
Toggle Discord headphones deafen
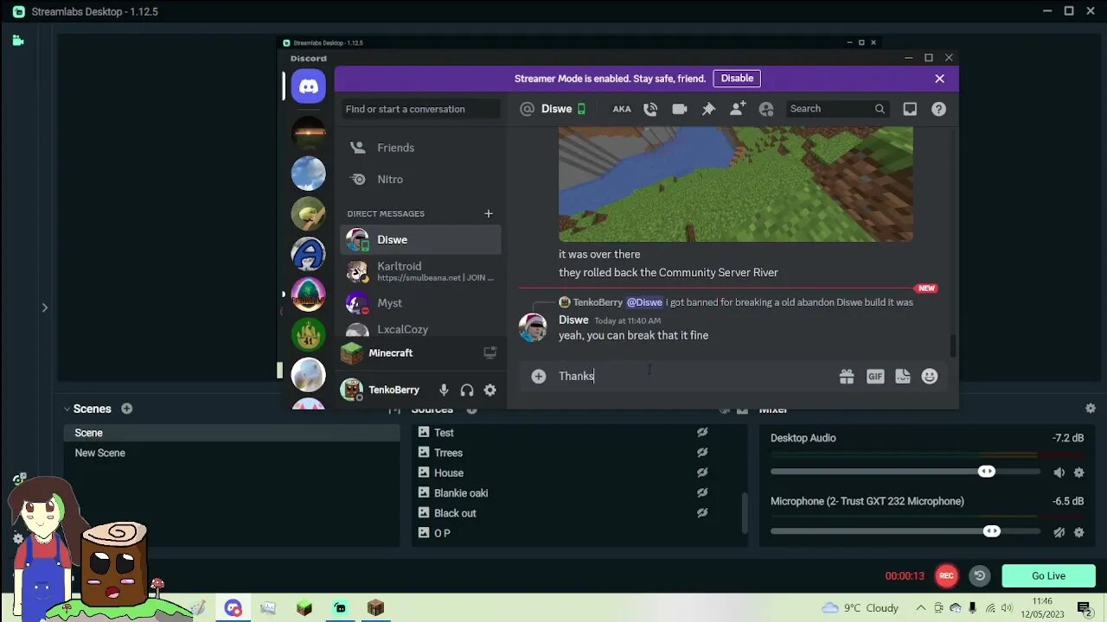pos(467,390)
